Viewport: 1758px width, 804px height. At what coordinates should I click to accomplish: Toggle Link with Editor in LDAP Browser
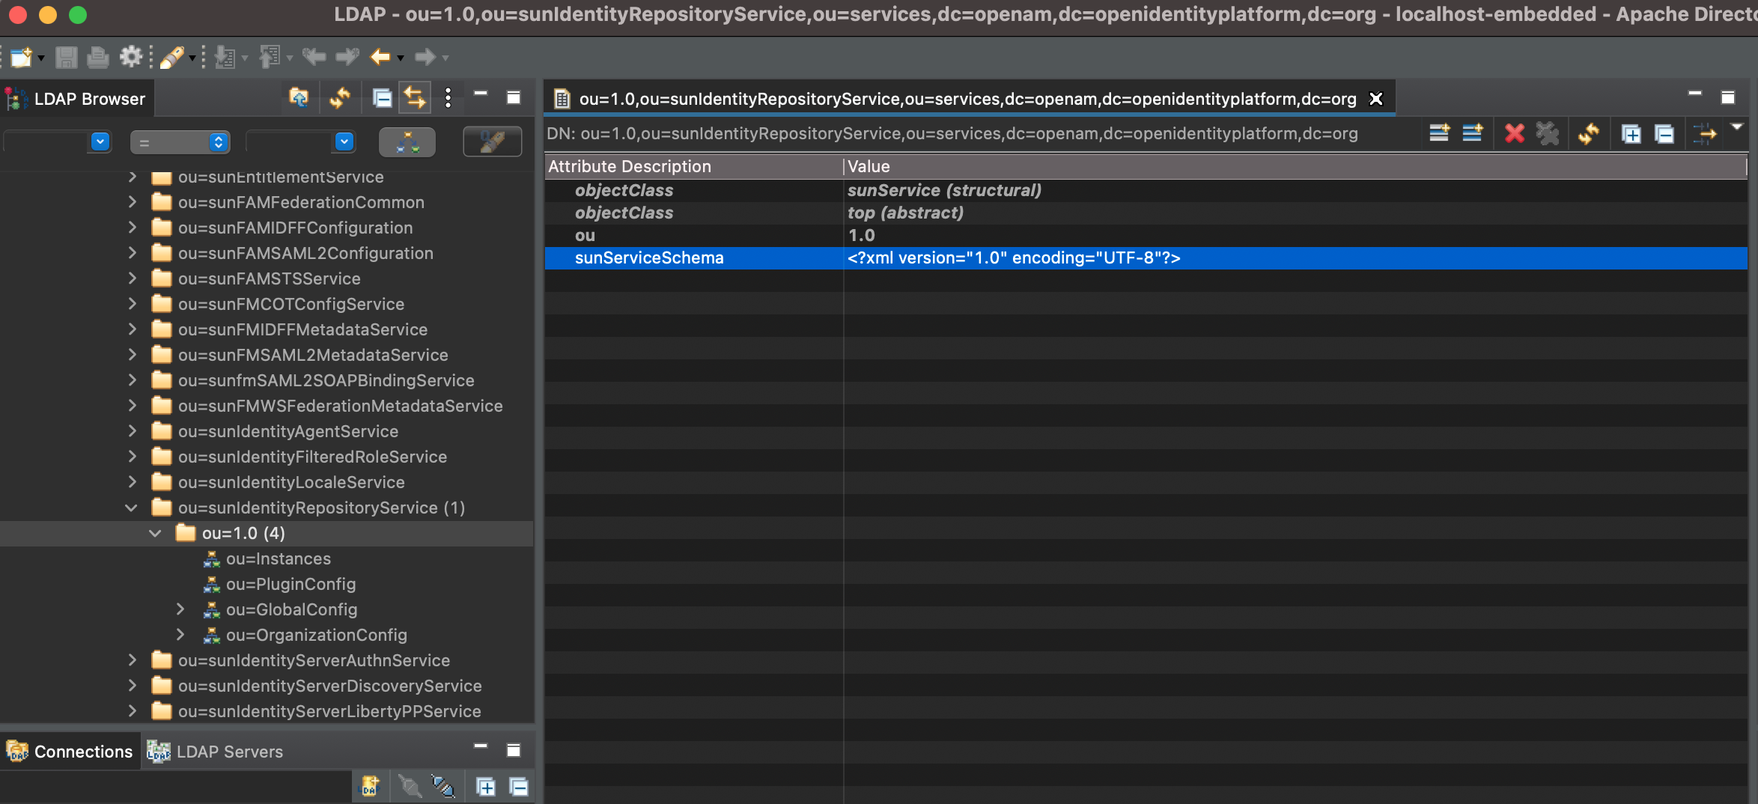414,97
